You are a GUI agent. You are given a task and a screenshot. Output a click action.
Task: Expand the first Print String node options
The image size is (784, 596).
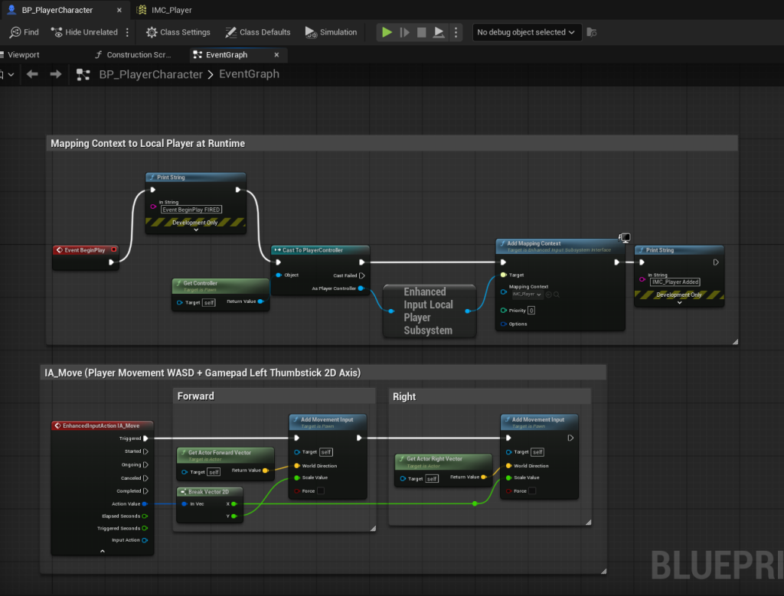coord(195,229)
